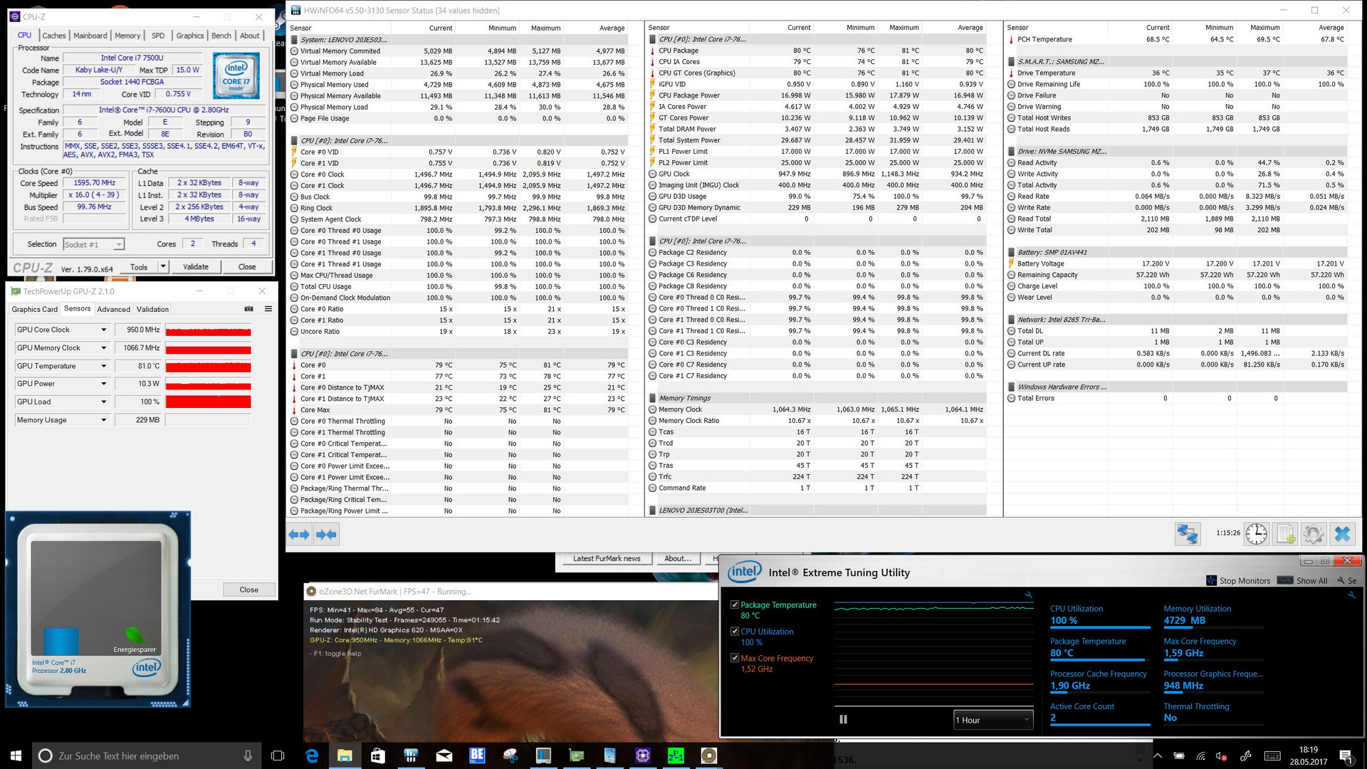Toggle Max Core Frequency checkbox in XTU
The image size is (1367, 769).
pos(734,658)
